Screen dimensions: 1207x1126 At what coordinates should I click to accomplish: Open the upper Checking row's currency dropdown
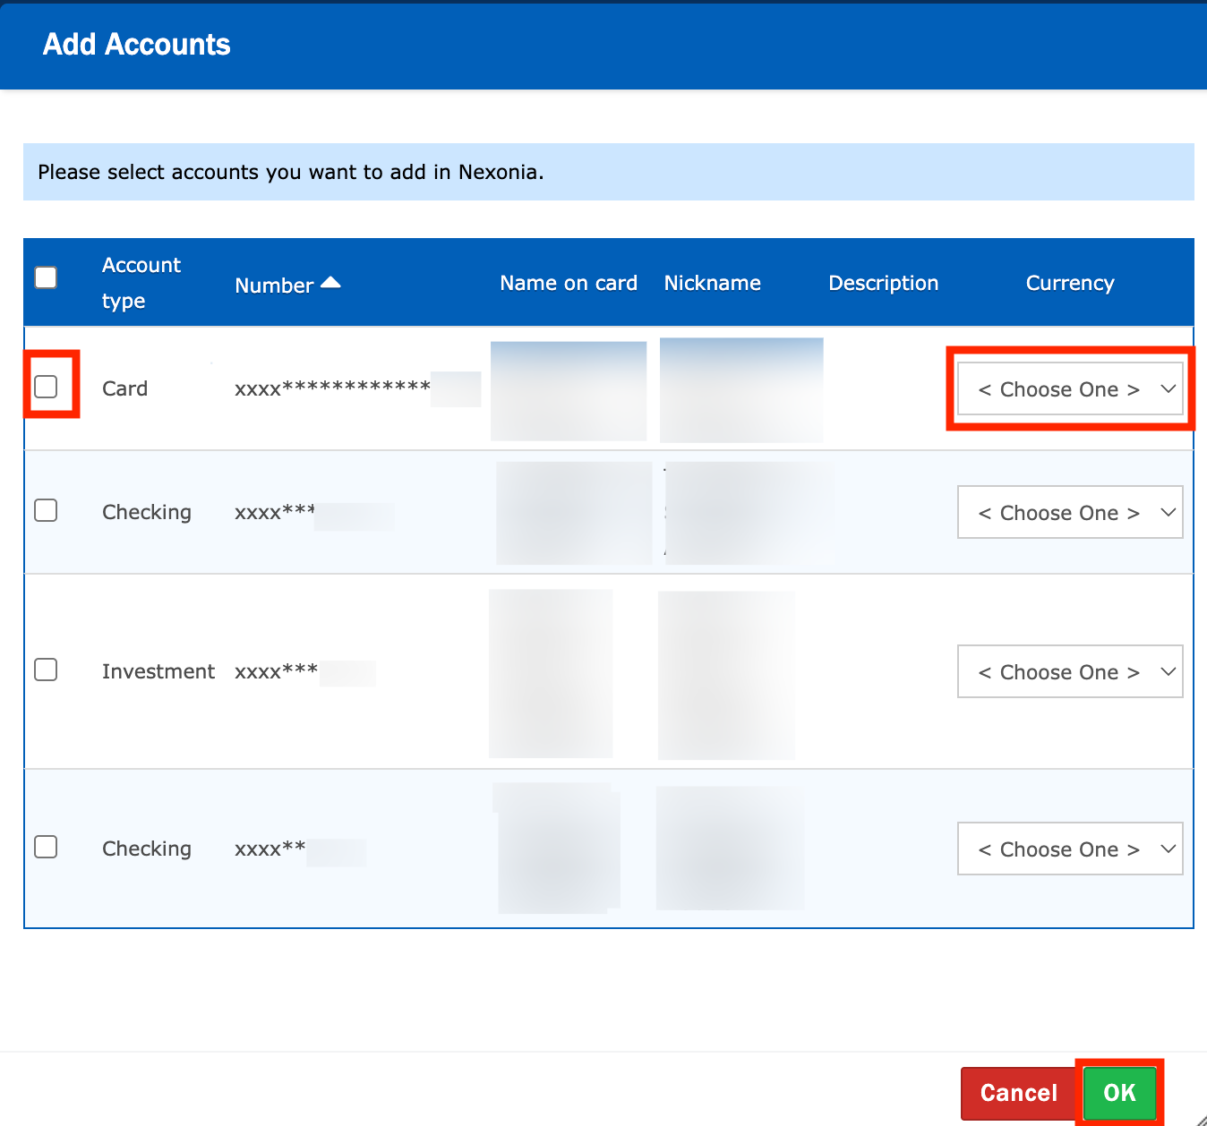[1069, 513]
